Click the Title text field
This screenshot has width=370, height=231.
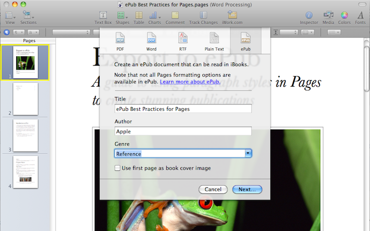click(183, 109)
